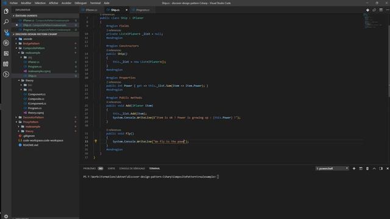
Task: Split the terminal panel
Action: [x=361, y=169]
